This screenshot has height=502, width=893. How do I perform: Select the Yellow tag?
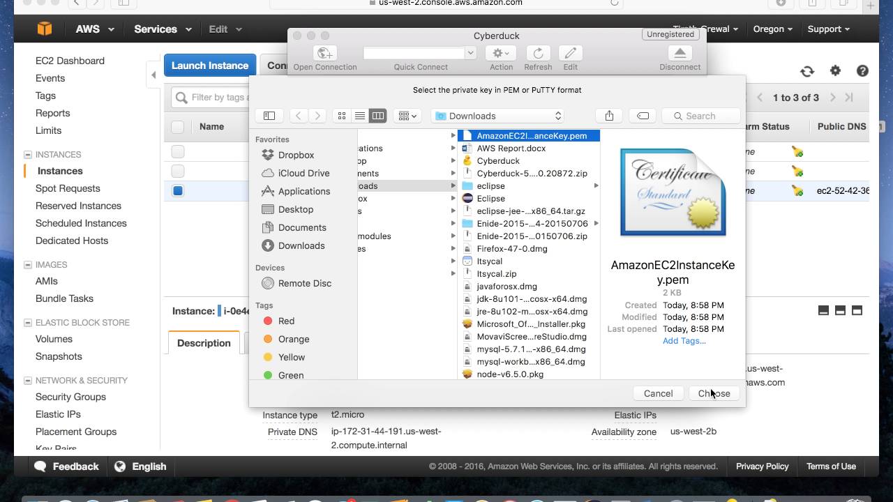click(x=284, y=357)
